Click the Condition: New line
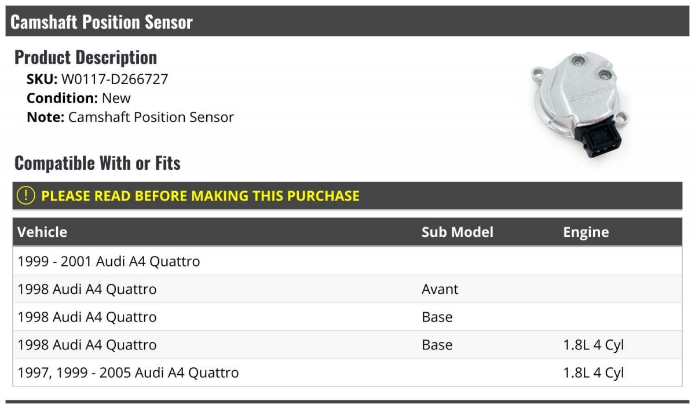Viewport: 695px width, 409px height. [79, 98]
